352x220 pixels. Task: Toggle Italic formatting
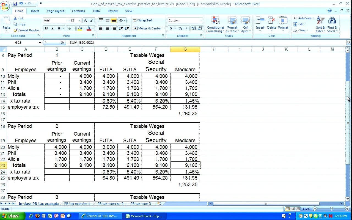[x=53, y=28]
